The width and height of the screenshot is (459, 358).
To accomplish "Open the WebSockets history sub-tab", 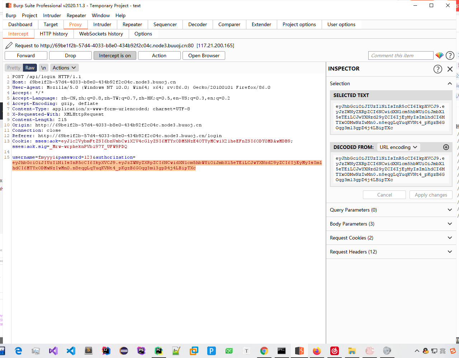I will (101, 34).
